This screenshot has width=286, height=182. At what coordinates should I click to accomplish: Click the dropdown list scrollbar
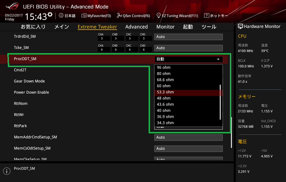pyautogui.click(x=220, y=102)
